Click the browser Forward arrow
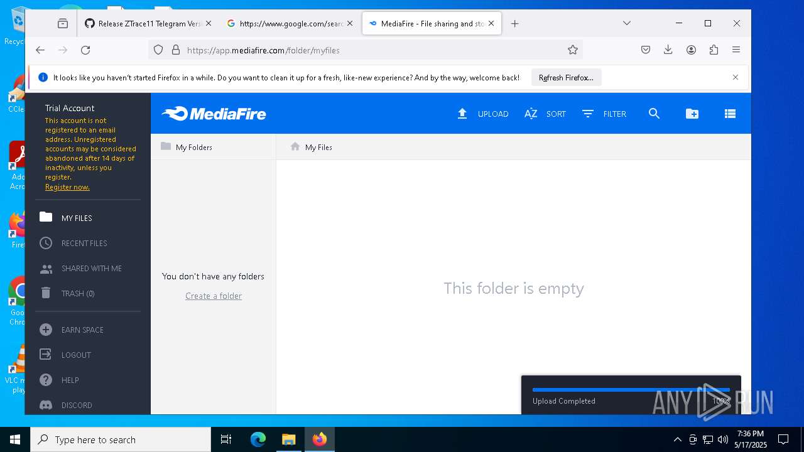This screenshot has height=452, width=804. tap(63, 50)
